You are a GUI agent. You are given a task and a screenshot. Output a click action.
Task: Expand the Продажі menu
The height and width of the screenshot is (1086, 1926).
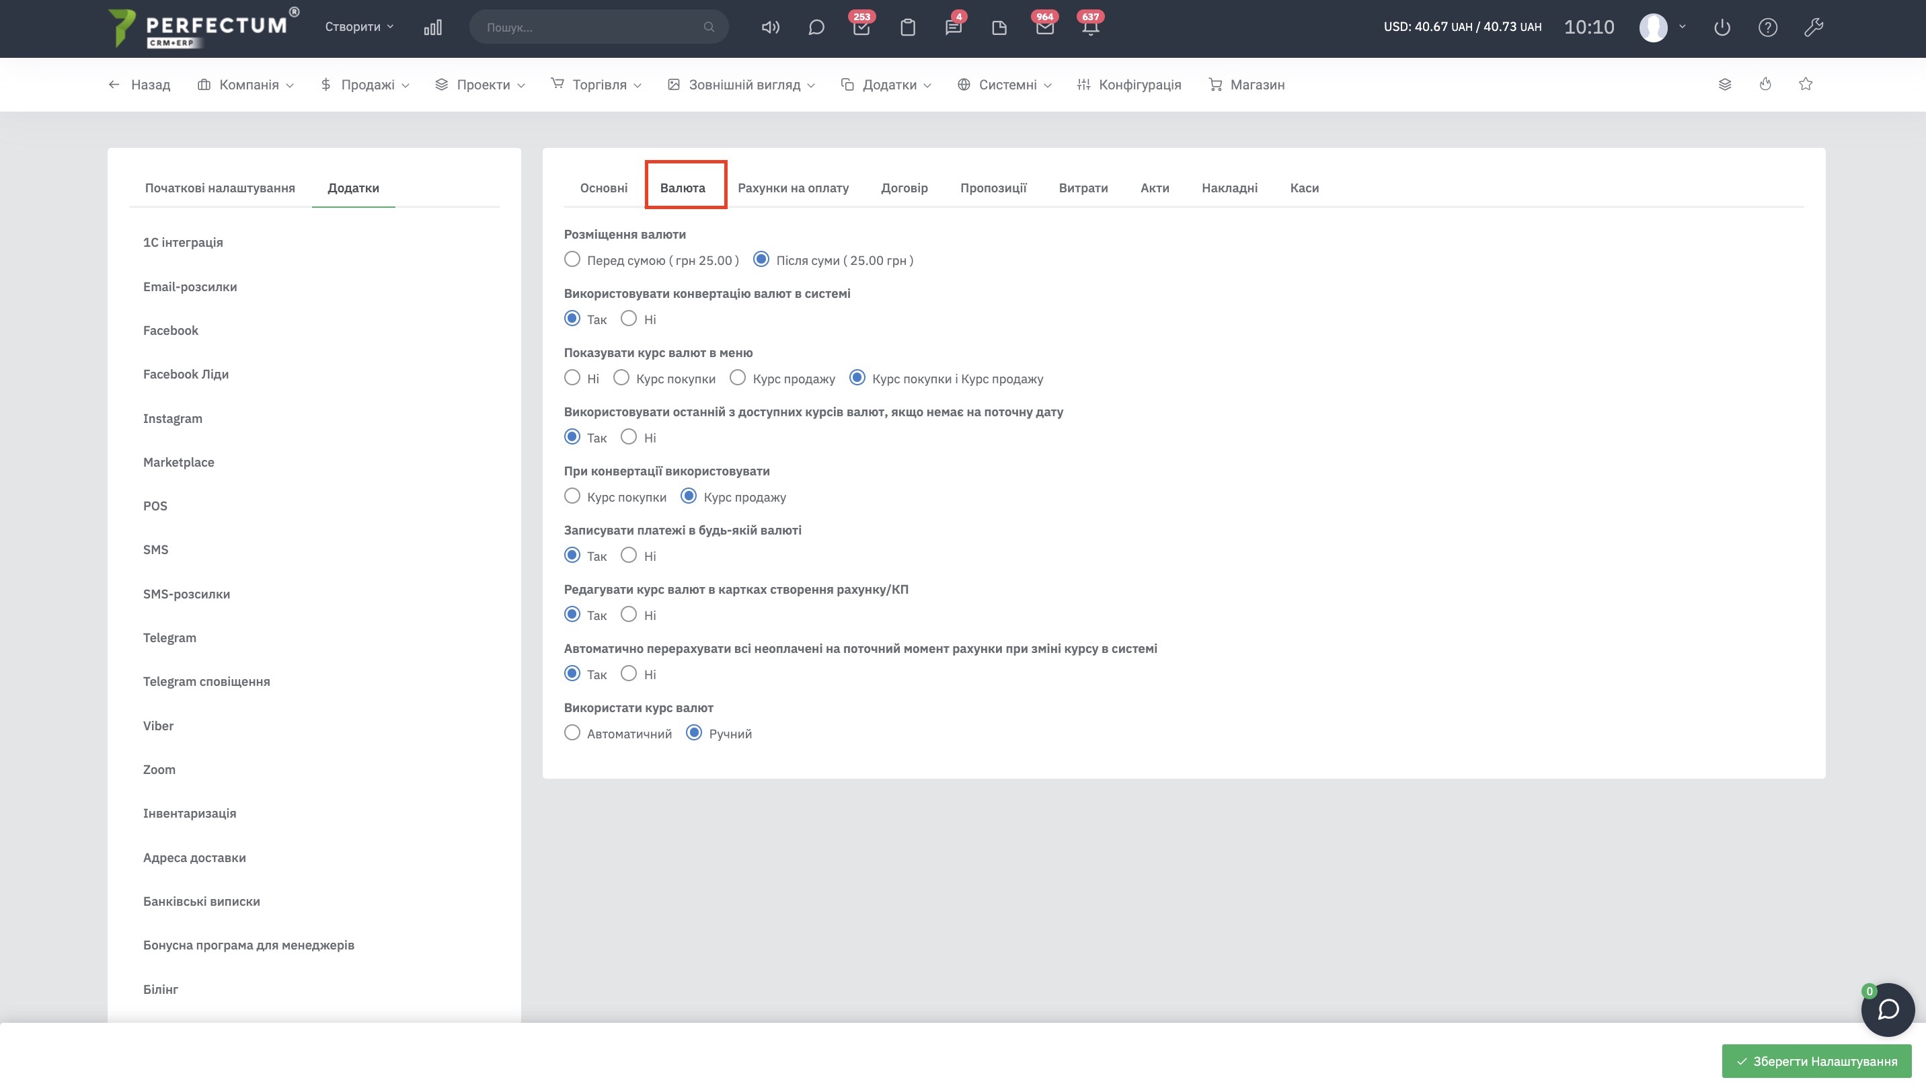pos(366,85)
